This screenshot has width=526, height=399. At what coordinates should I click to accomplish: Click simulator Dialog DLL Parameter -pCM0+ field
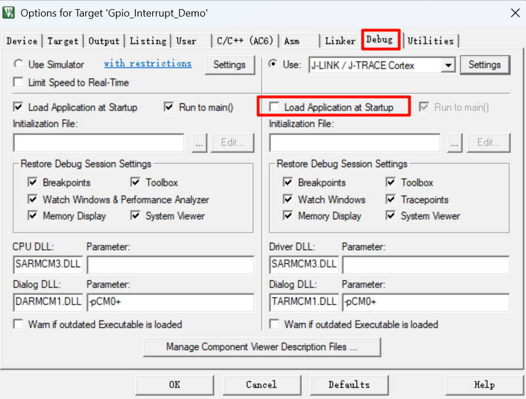(x=170, y=302)
